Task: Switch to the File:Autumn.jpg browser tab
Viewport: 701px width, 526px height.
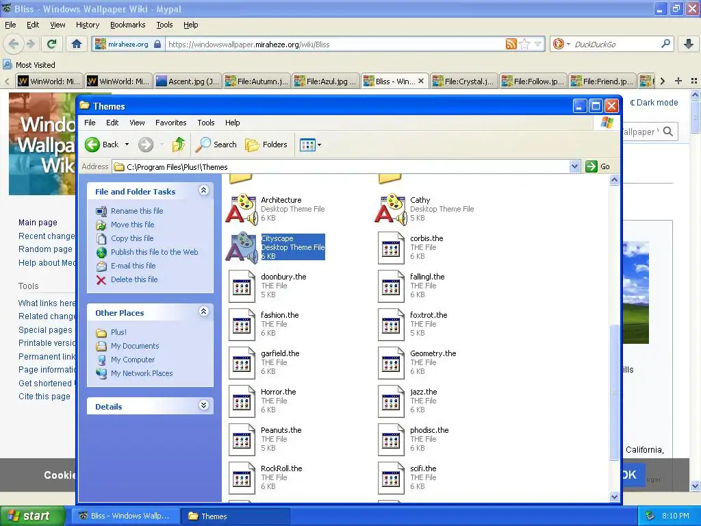Action: (x=257, y=81)
